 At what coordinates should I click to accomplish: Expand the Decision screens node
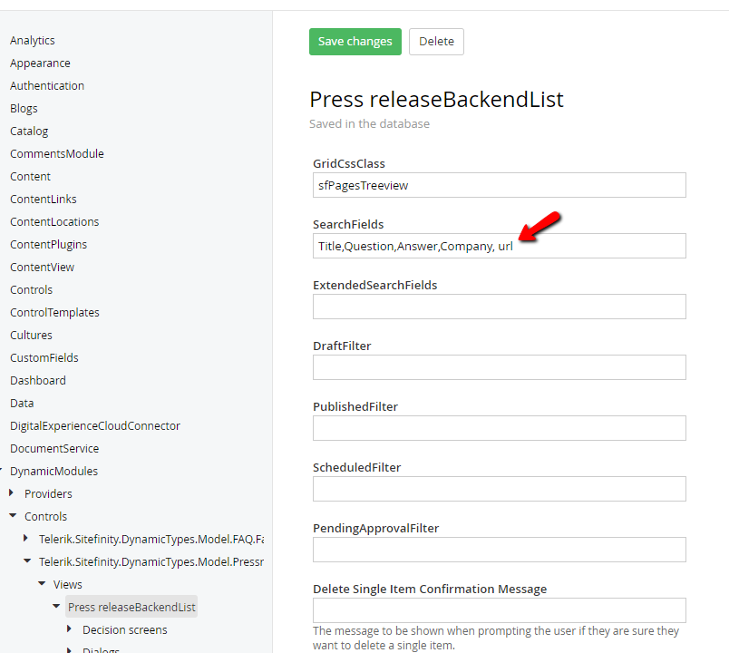69,629
